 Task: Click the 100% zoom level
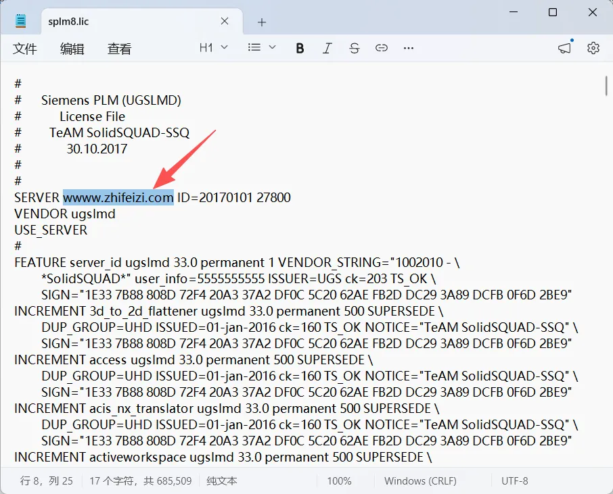[339, 480]
